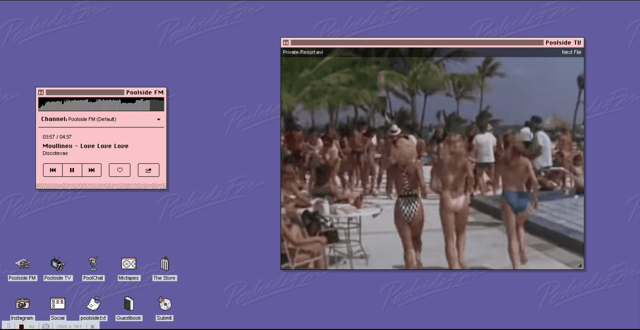The width and height of the screenshot is (640, 330).
Task: Open the Poolside FM desktop icon
Action: pyautogui.click(x=22, y=268)
